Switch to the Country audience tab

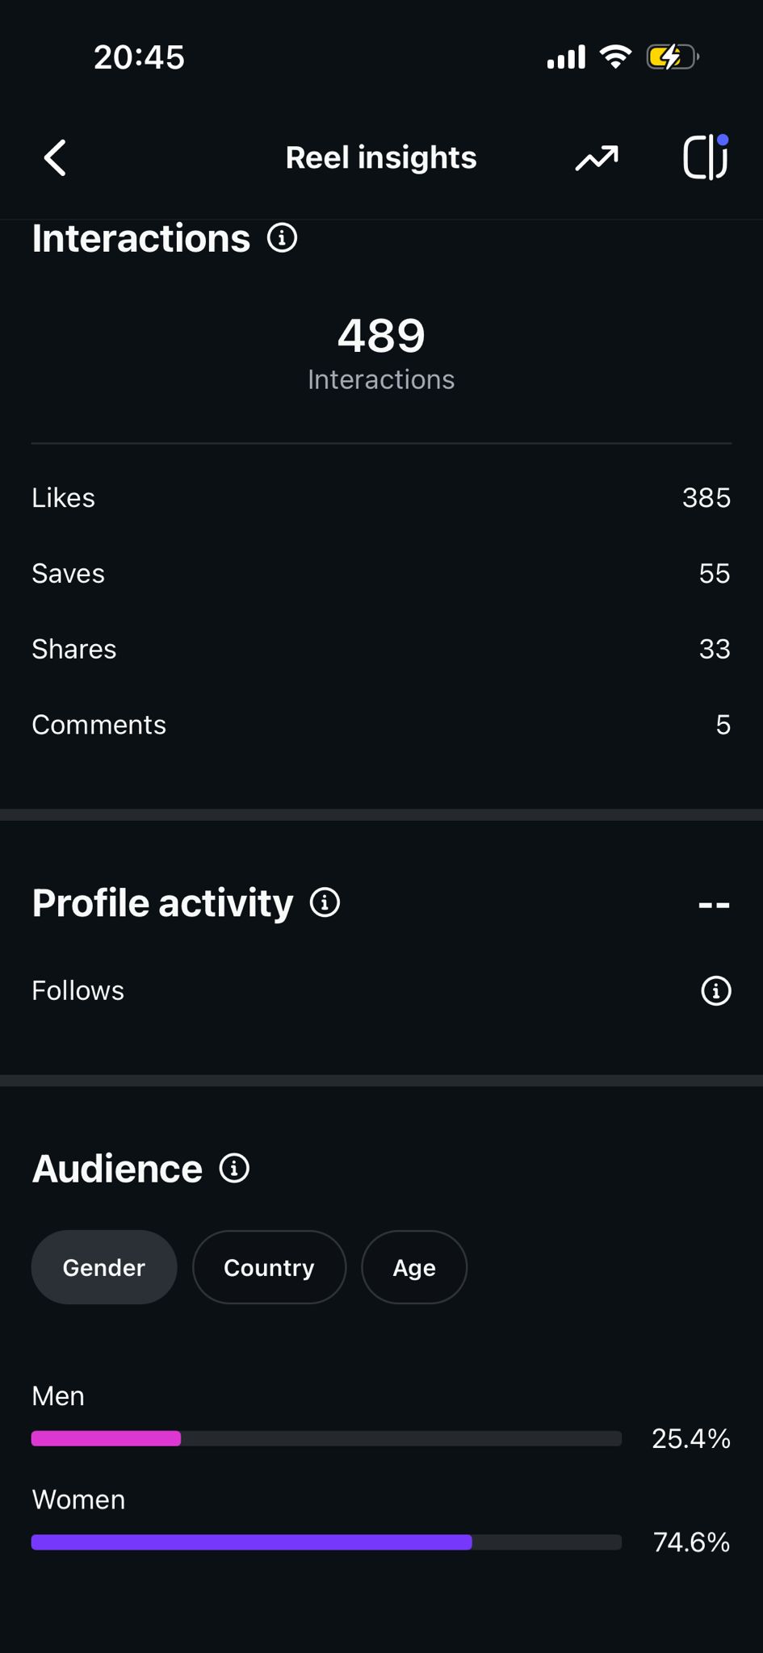pyautogui.click(x=269, y=1267)
